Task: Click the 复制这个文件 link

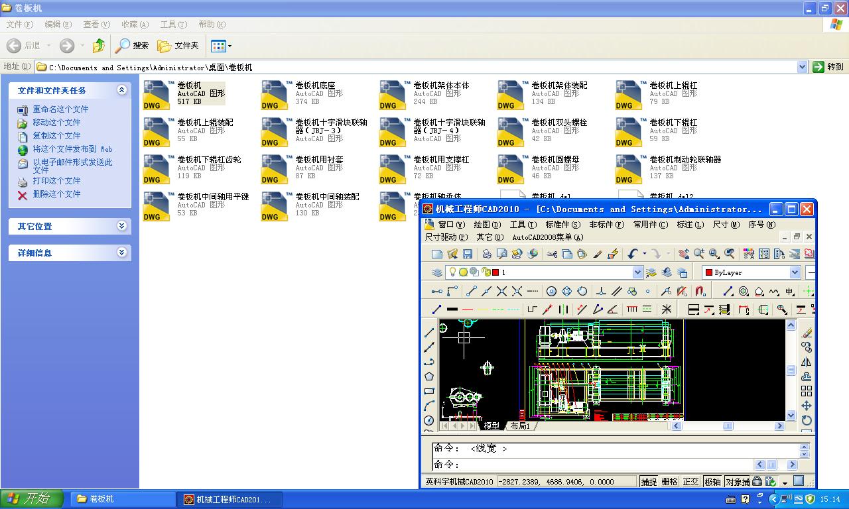Action: 56,136
